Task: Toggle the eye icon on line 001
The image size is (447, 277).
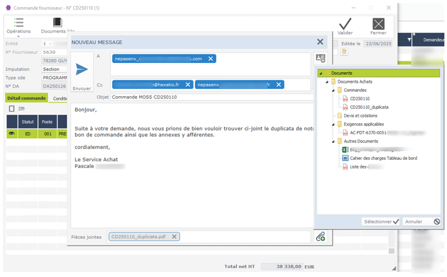Action: (x=11, y=135)
